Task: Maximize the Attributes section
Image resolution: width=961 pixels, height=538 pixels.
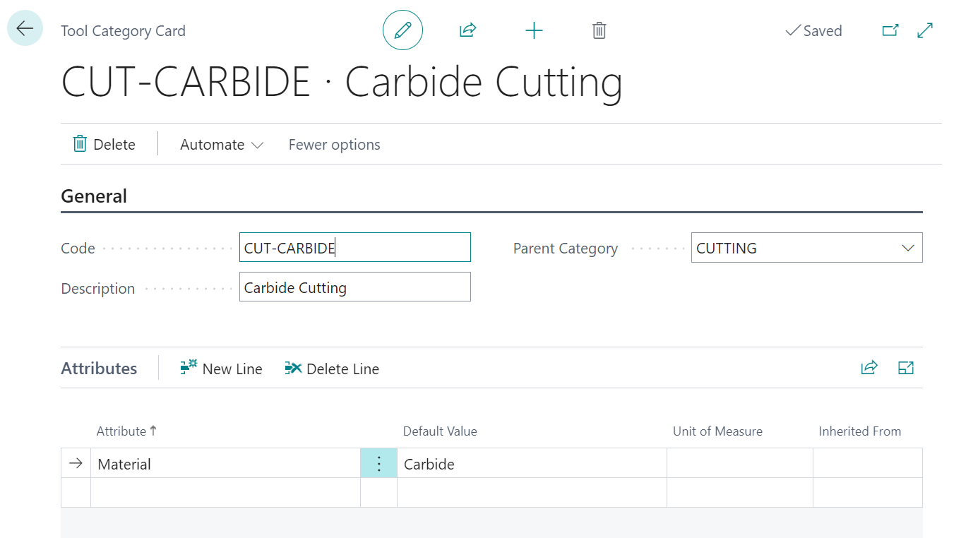Action: point(905,368)
